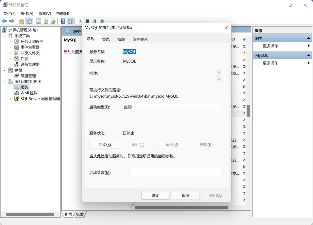Close the MySQL properties dialog

click(x=226, y=28)
